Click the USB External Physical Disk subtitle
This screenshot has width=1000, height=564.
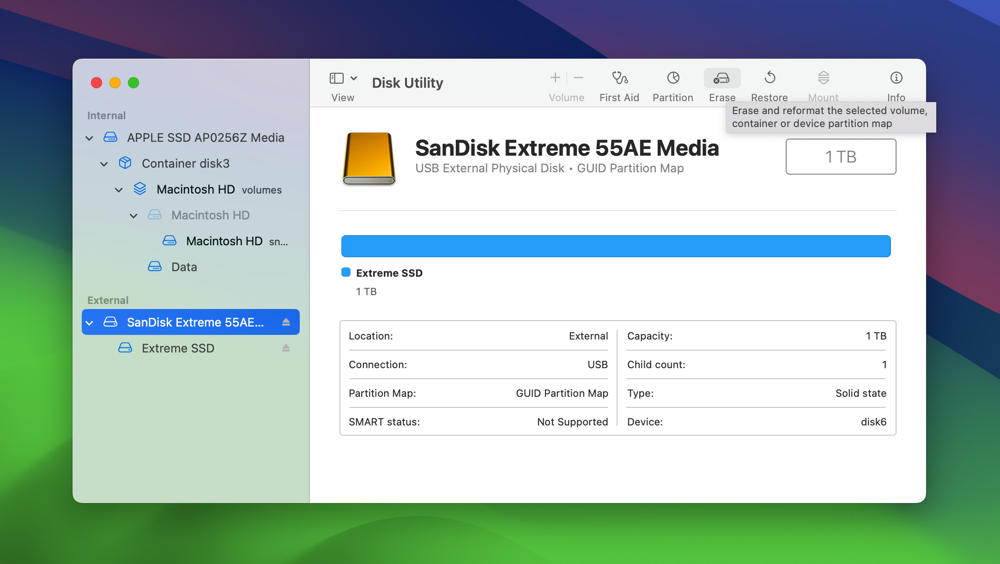490,168
